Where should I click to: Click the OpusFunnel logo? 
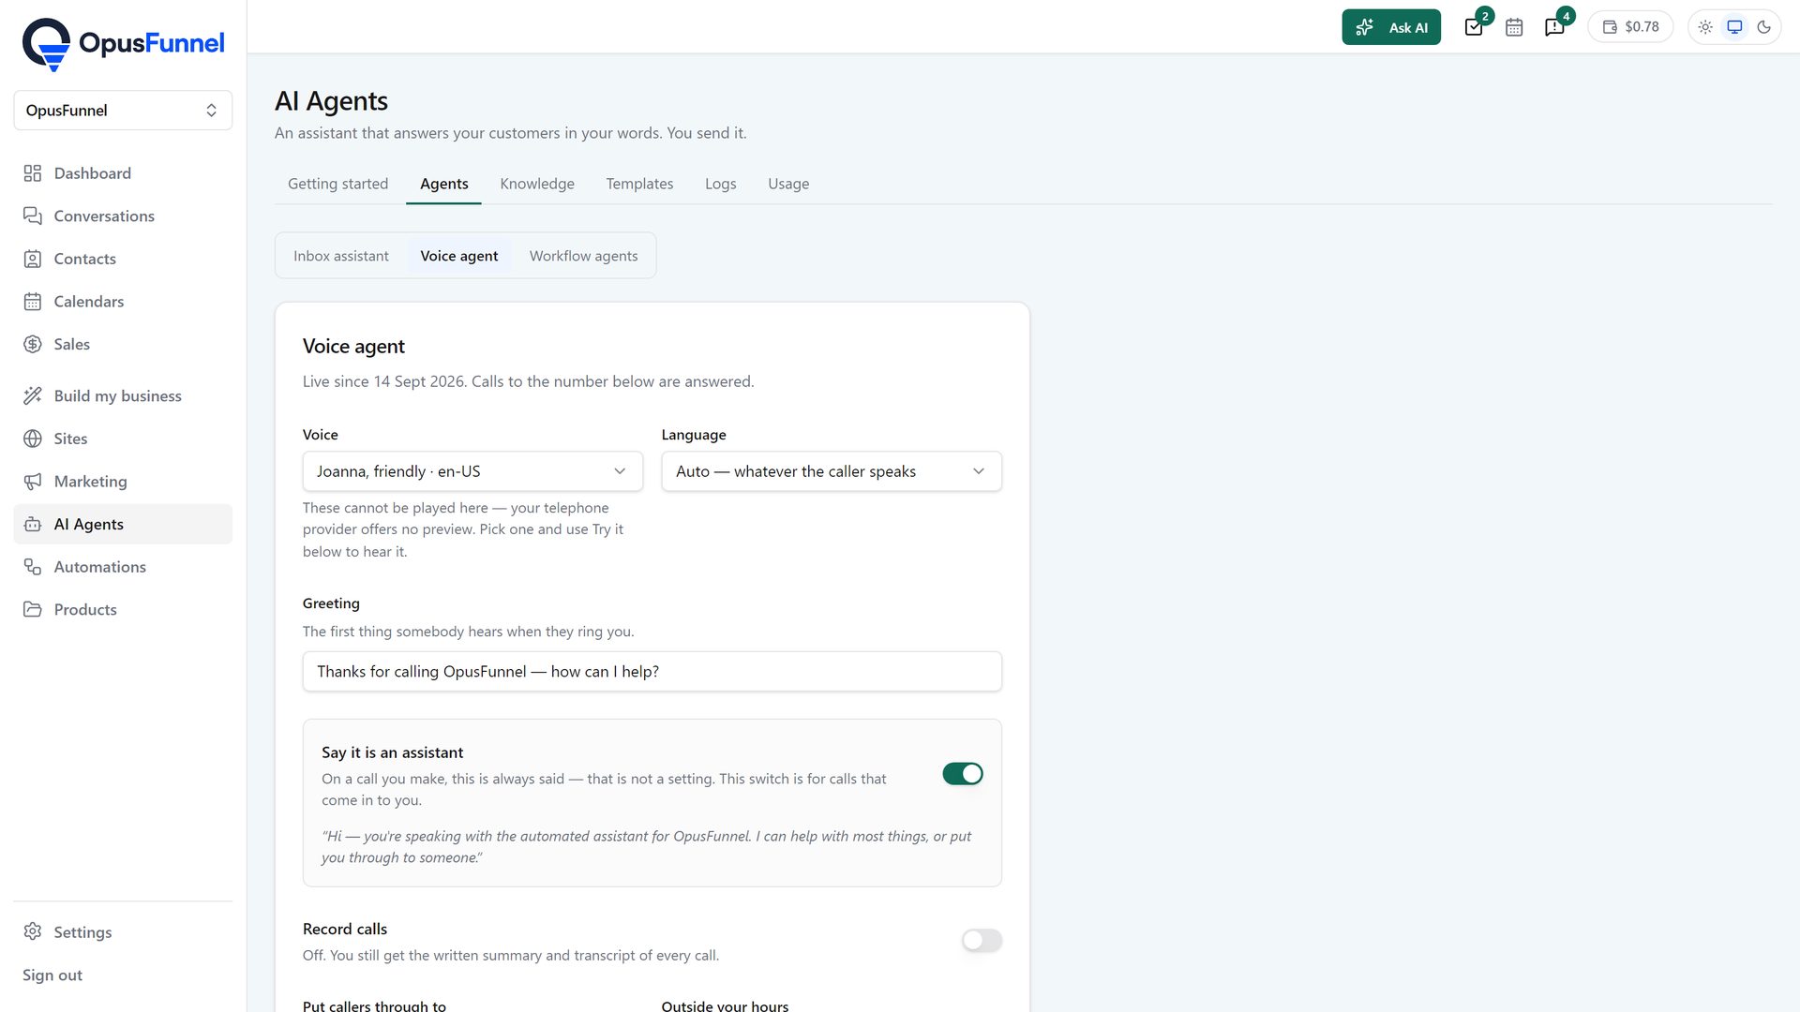click(123, 43)
